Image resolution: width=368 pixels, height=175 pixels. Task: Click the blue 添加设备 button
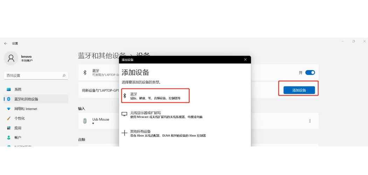(299, 90)
